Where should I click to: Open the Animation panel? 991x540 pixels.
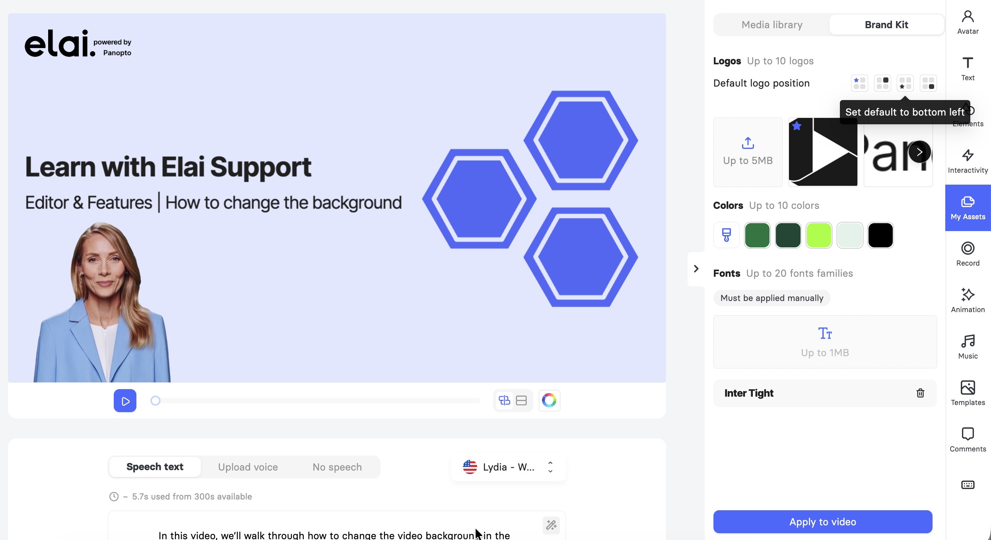tap(968, 301)
